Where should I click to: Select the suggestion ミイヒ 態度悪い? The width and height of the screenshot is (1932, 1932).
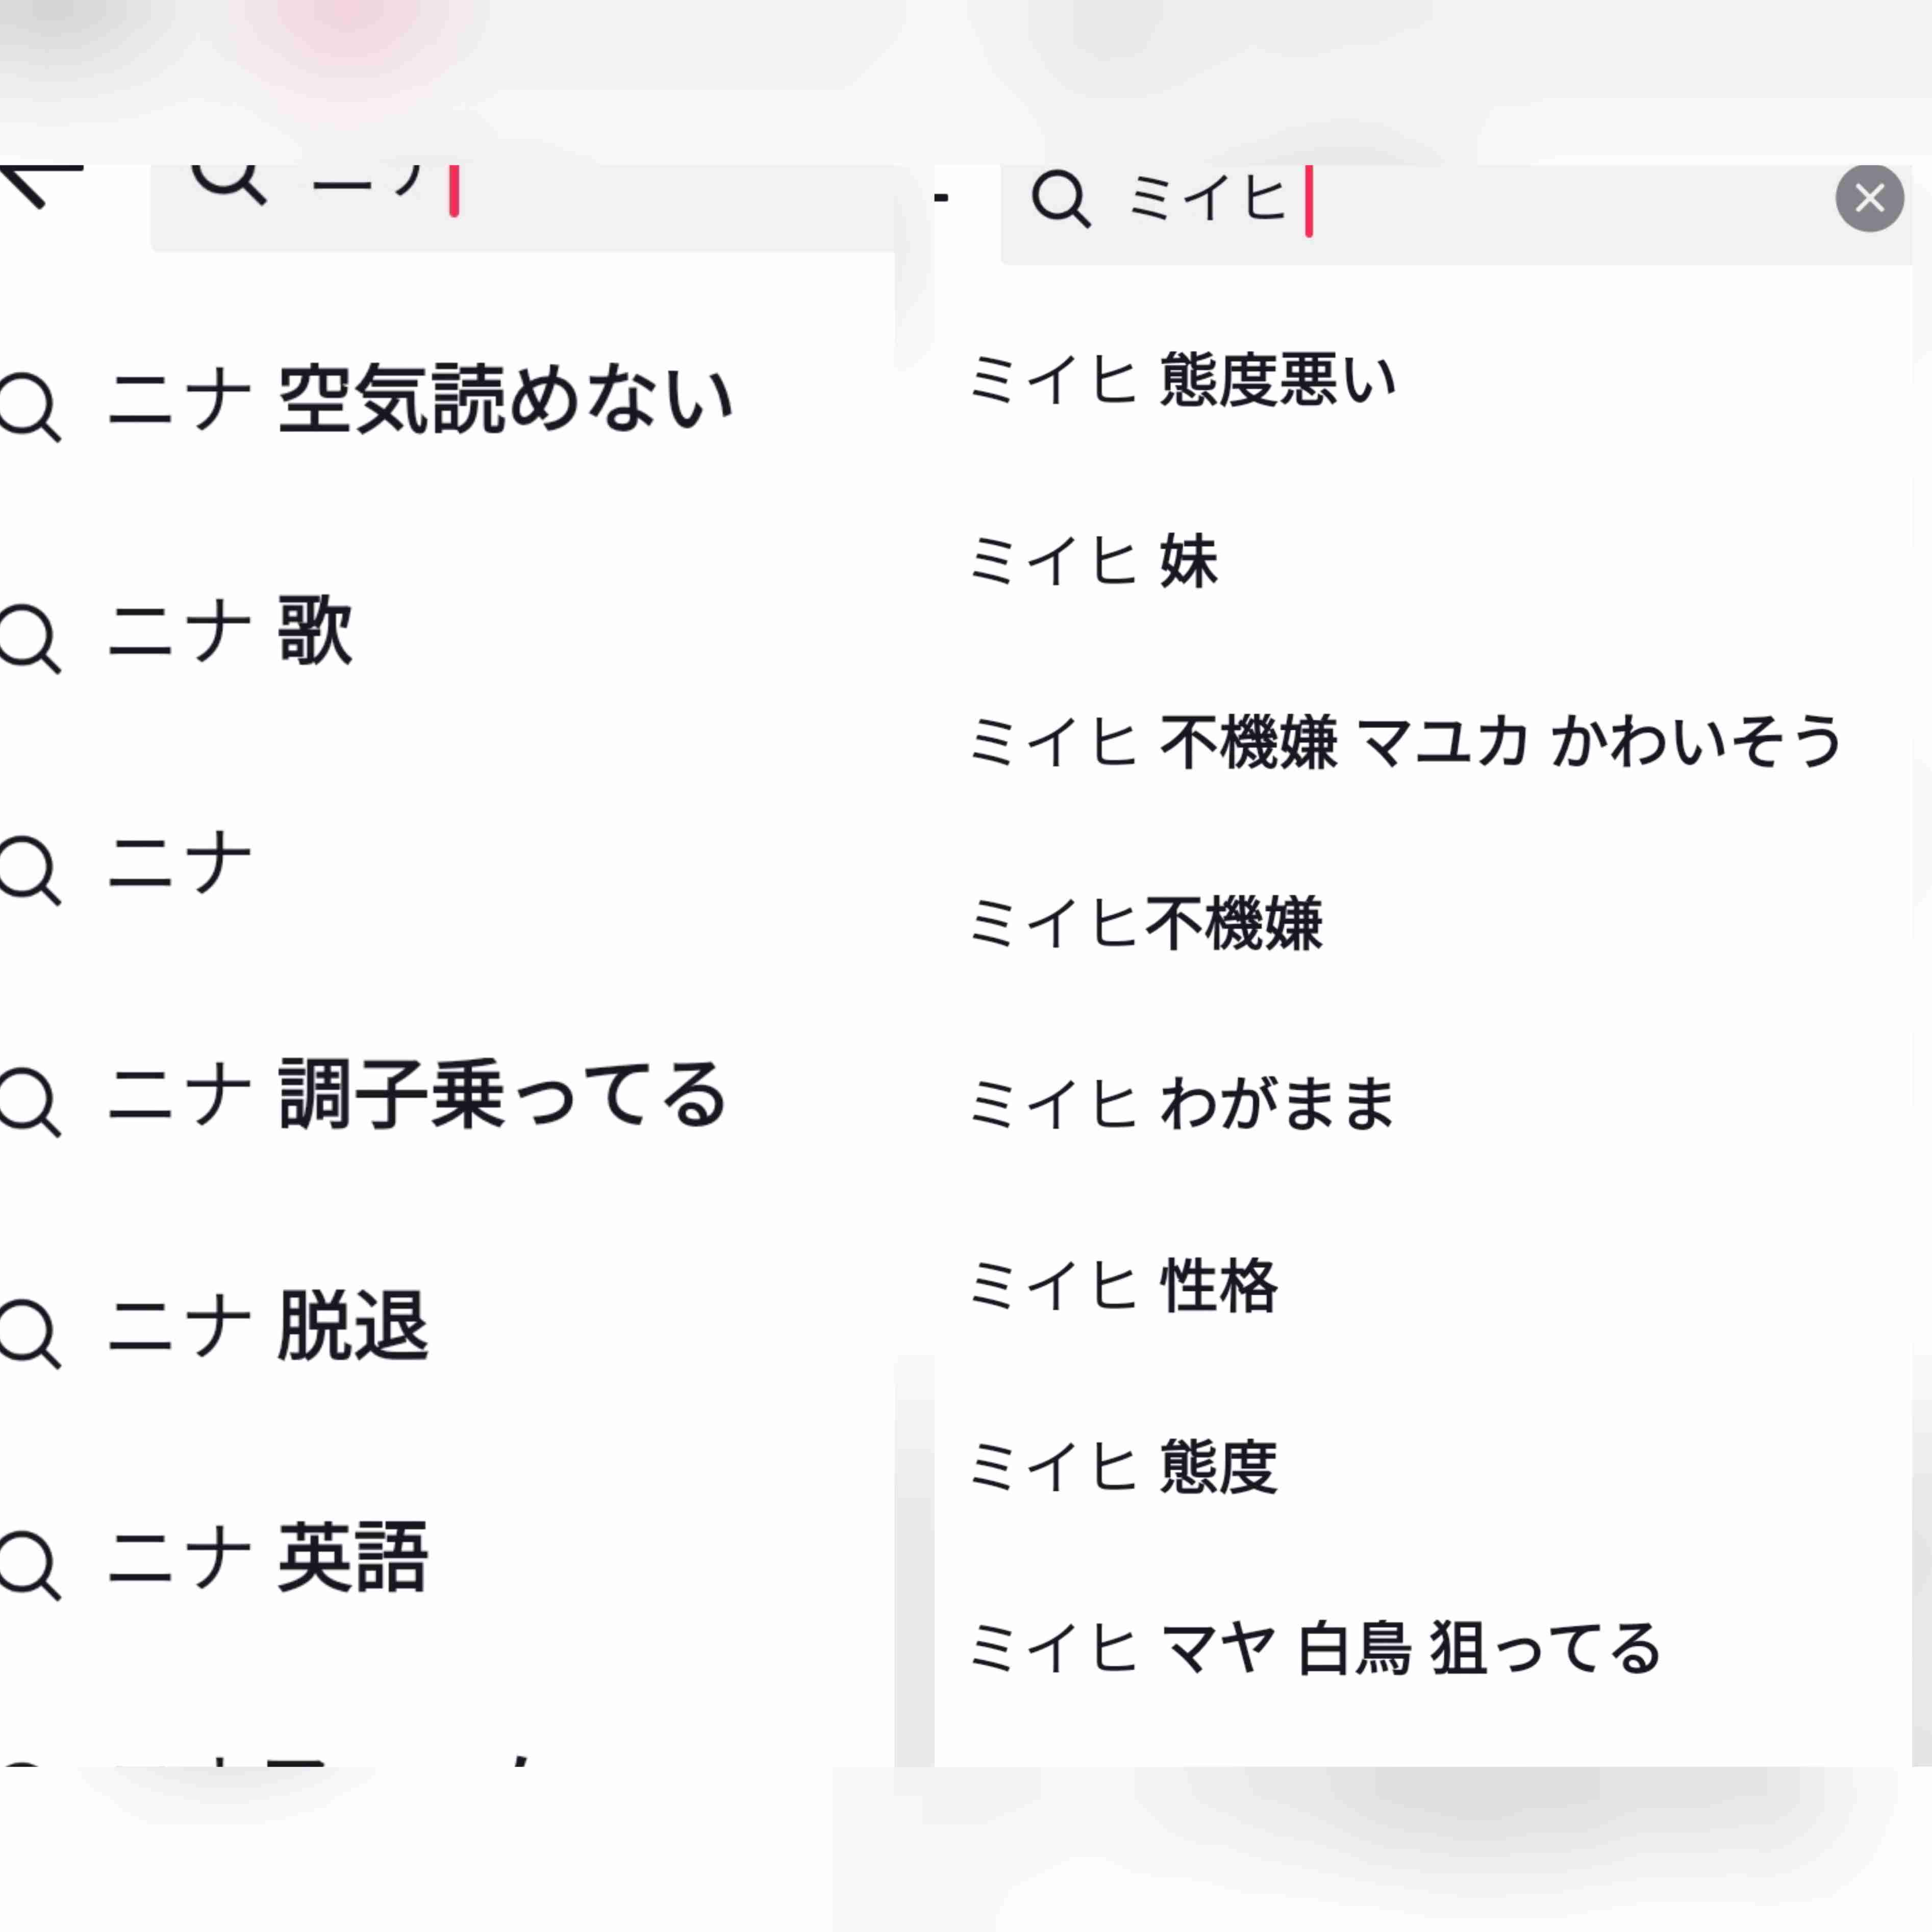(x=1182, y=380)
